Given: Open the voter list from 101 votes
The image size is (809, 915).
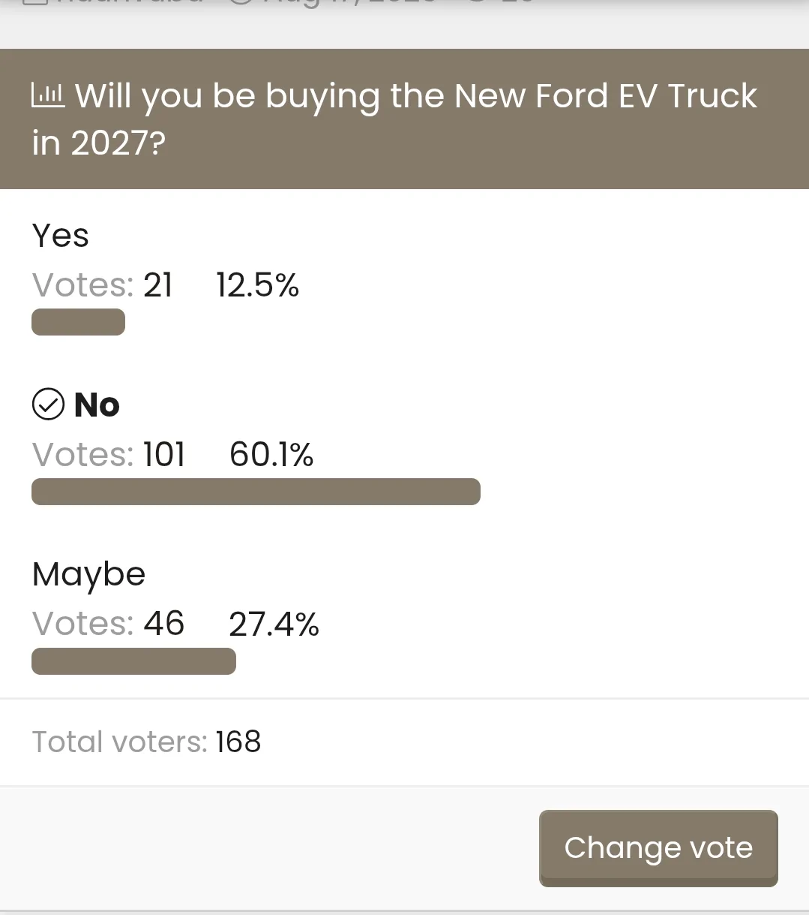Looking at the screenshot, I should [164, 454].
